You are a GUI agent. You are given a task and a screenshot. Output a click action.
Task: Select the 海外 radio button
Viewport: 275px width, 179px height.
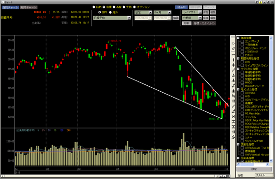110,12
